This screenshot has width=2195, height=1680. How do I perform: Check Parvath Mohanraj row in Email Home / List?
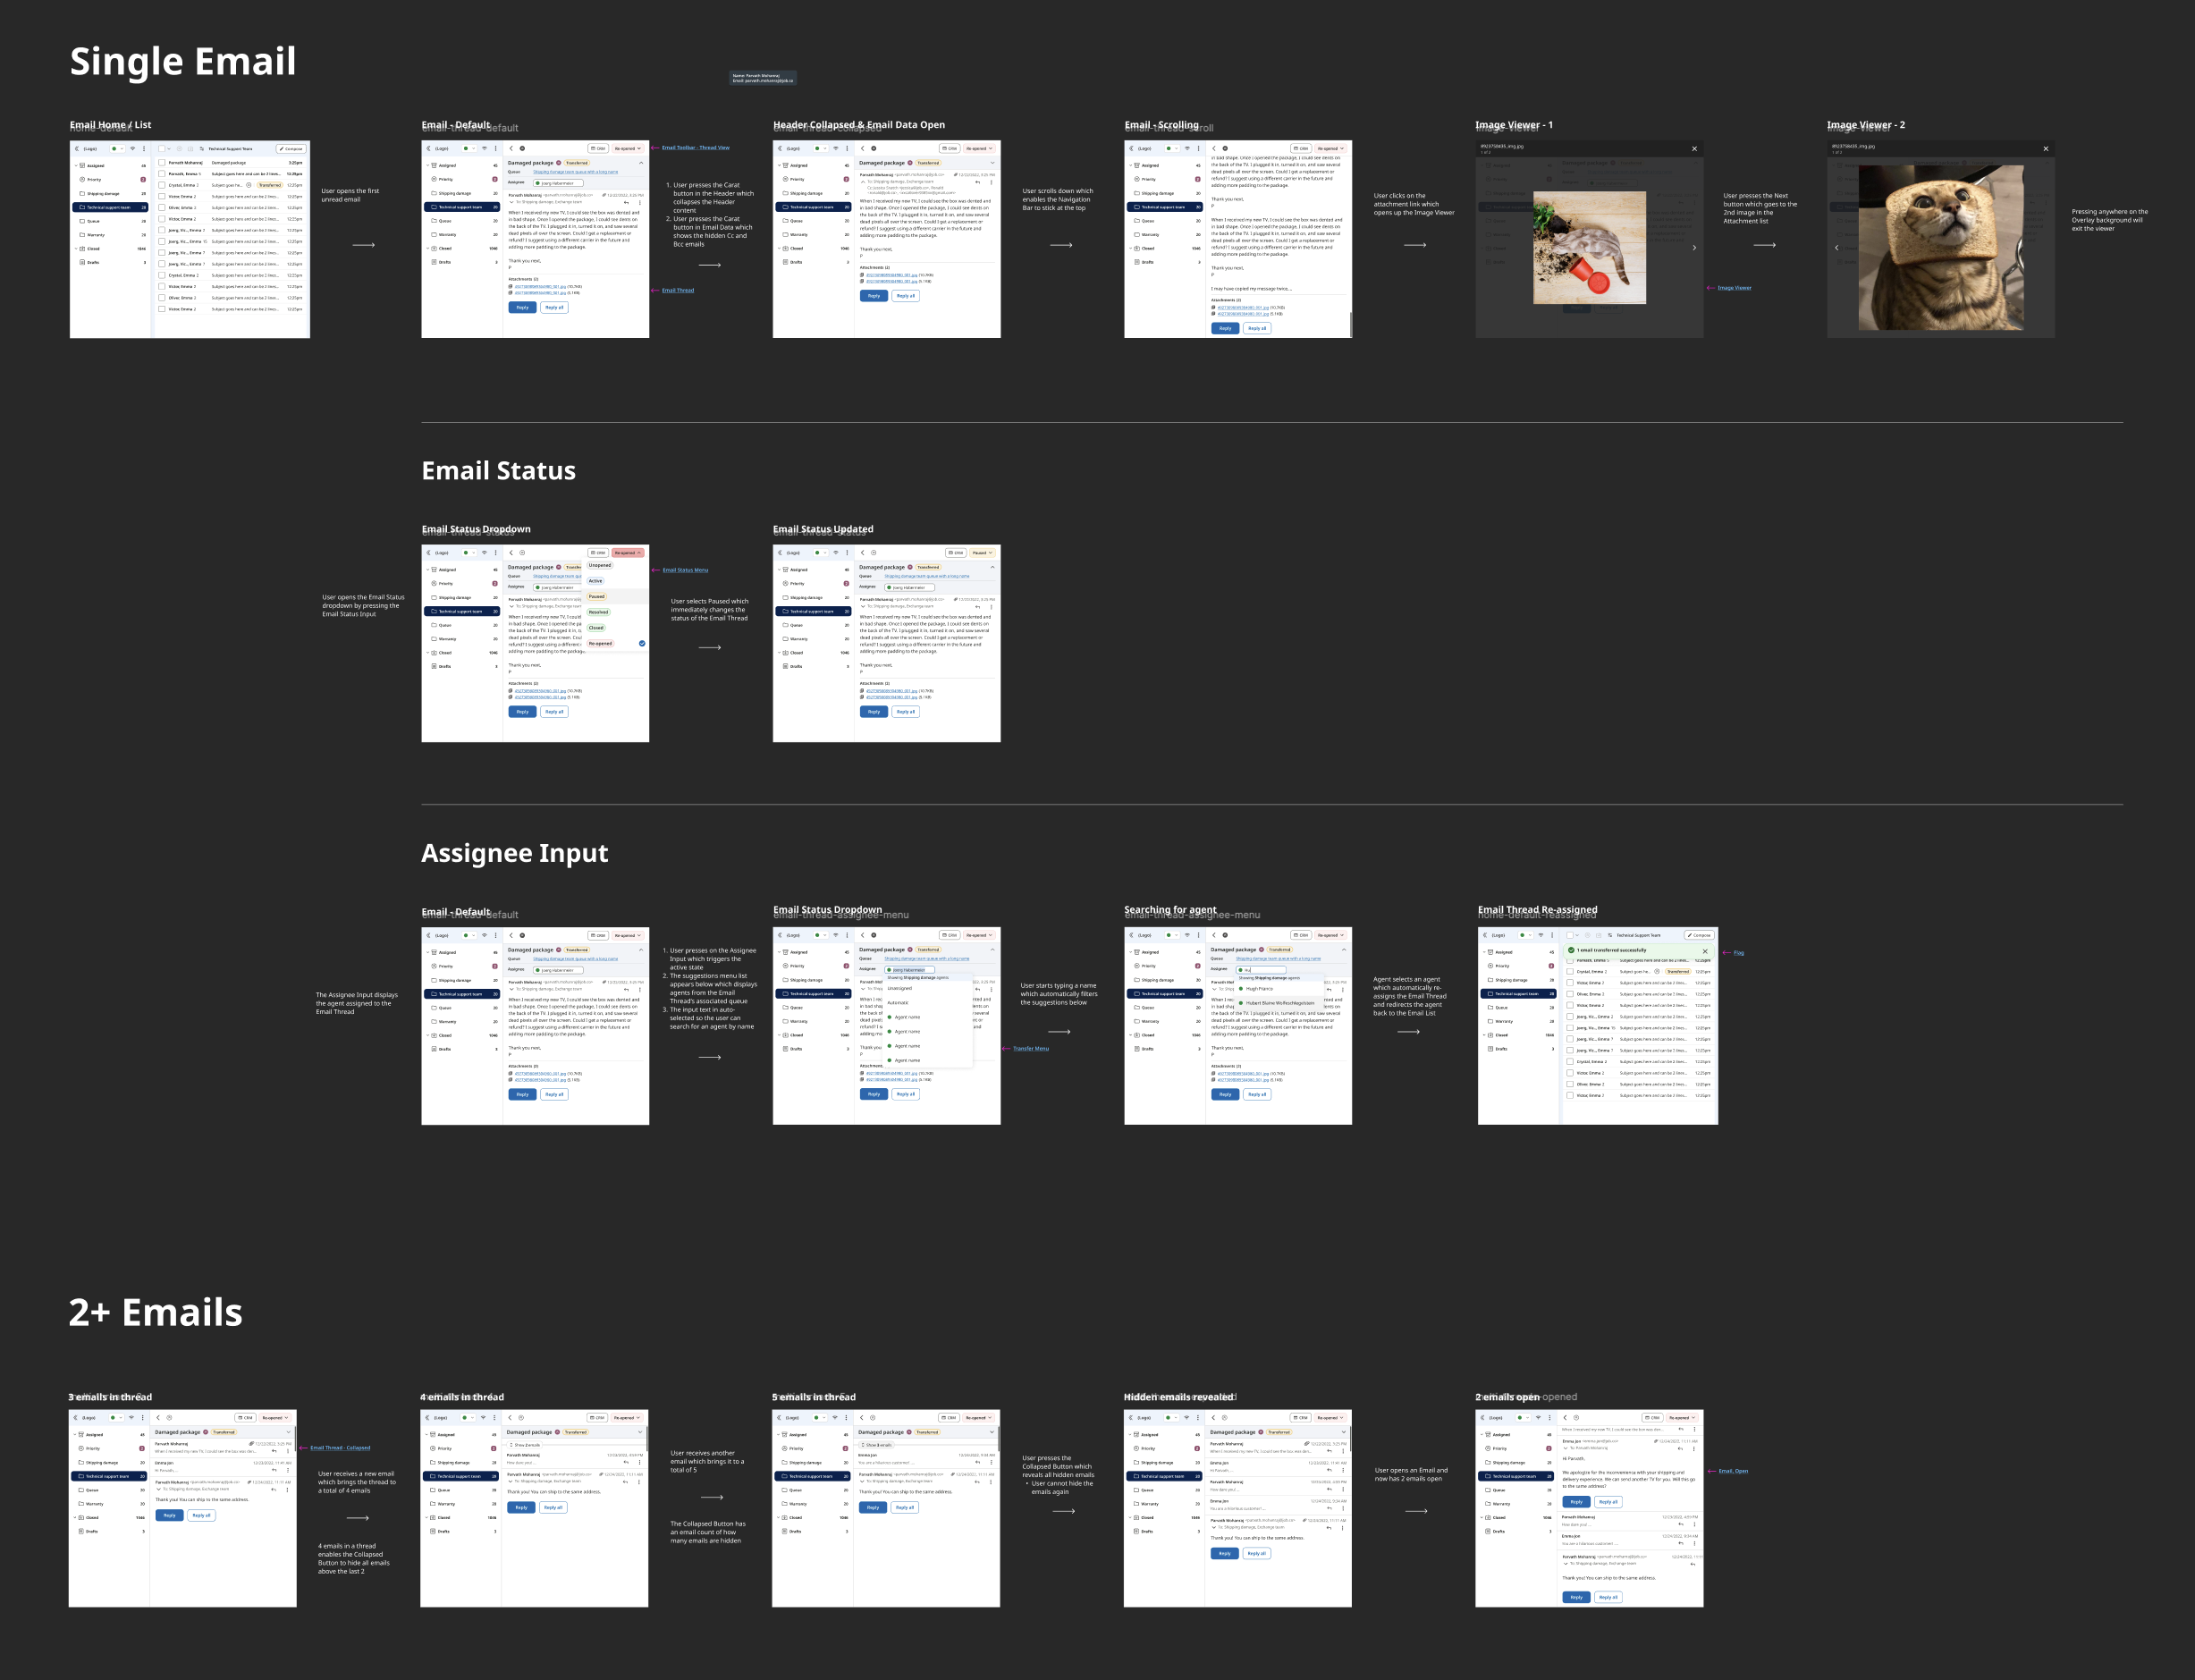pyautogui.click(x=162, y=162)
